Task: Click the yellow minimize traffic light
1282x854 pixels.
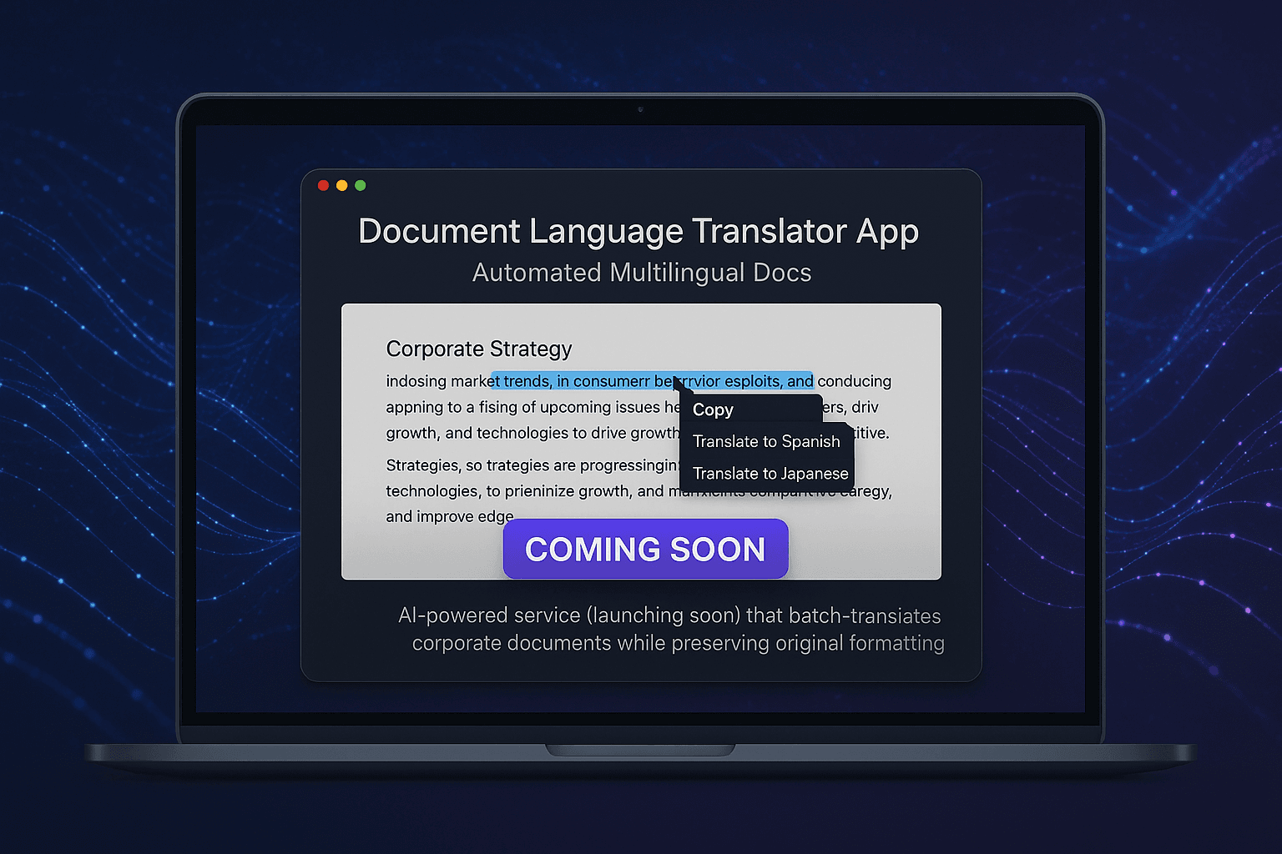Action: tap(341, 185)
